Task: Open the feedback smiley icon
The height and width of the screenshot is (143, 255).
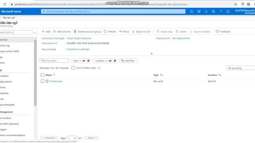Action: [x=228, y=12]
